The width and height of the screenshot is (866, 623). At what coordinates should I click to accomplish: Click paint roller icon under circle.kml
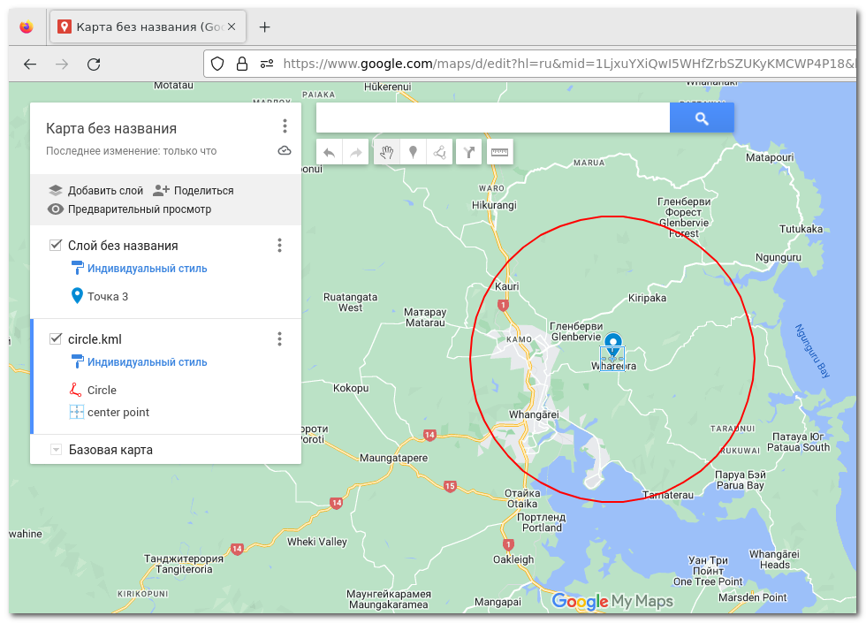click(77, 361)
